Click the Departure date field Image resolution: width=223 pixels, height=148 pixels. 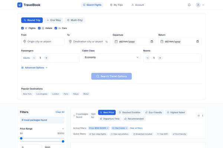pyautogui.click(x=134, y=41)
